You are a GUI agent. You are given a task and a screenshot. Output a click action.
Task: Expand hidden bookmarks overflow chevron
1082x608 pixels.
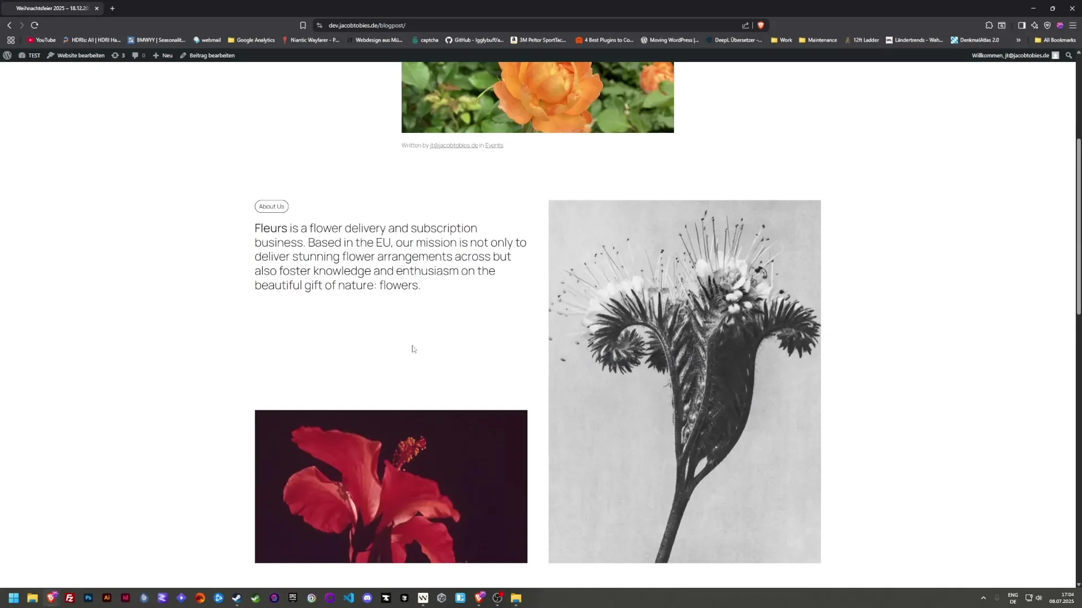[1018, 40]
